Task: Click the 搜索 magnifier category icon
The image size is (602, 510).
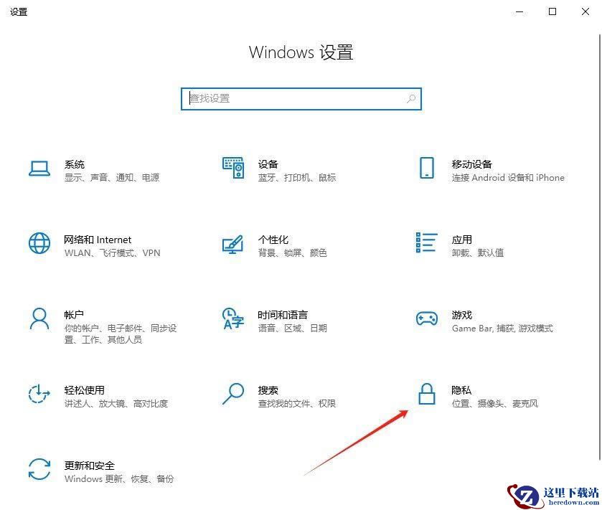Action: point(233,394)
